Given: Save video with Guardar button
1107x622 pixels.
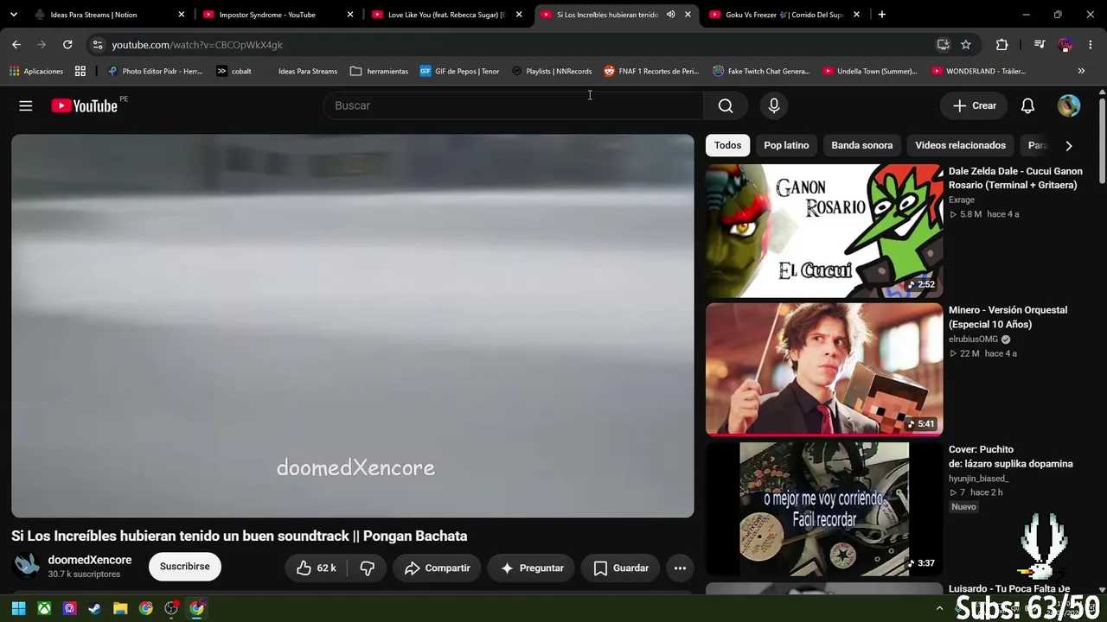Looking at the screenshot, I should tap(620, 568).
